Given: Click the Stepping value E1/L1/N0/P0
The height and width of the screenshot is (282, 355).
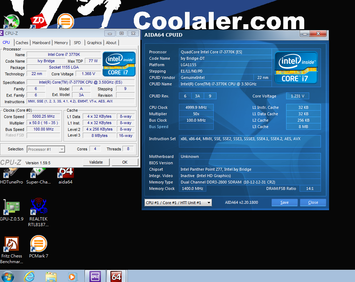Looking at the screenshot, I should pos(225,71).
